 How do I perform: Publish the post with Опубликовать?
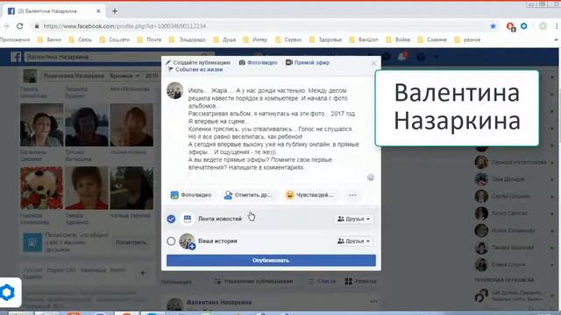pyautogui.click(x=271, y=261)
